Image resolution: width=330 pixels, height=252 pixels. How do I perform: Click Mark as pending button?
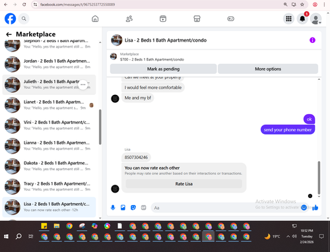pyautogui.click(x=163, y=69)
